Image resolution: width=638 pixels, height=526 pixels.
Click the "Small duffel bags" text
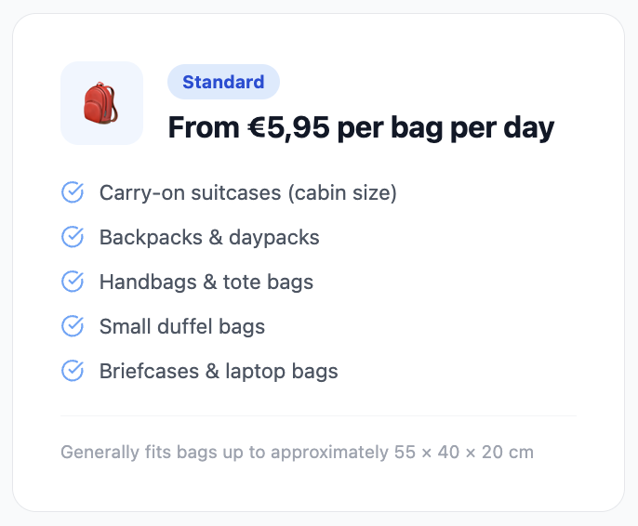pyautogui.click(x=182, y=326)
